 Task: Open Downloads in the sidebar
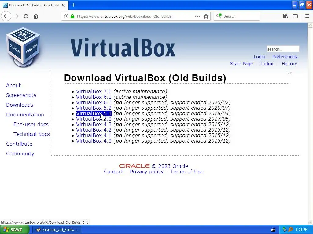tap(20, 105)
